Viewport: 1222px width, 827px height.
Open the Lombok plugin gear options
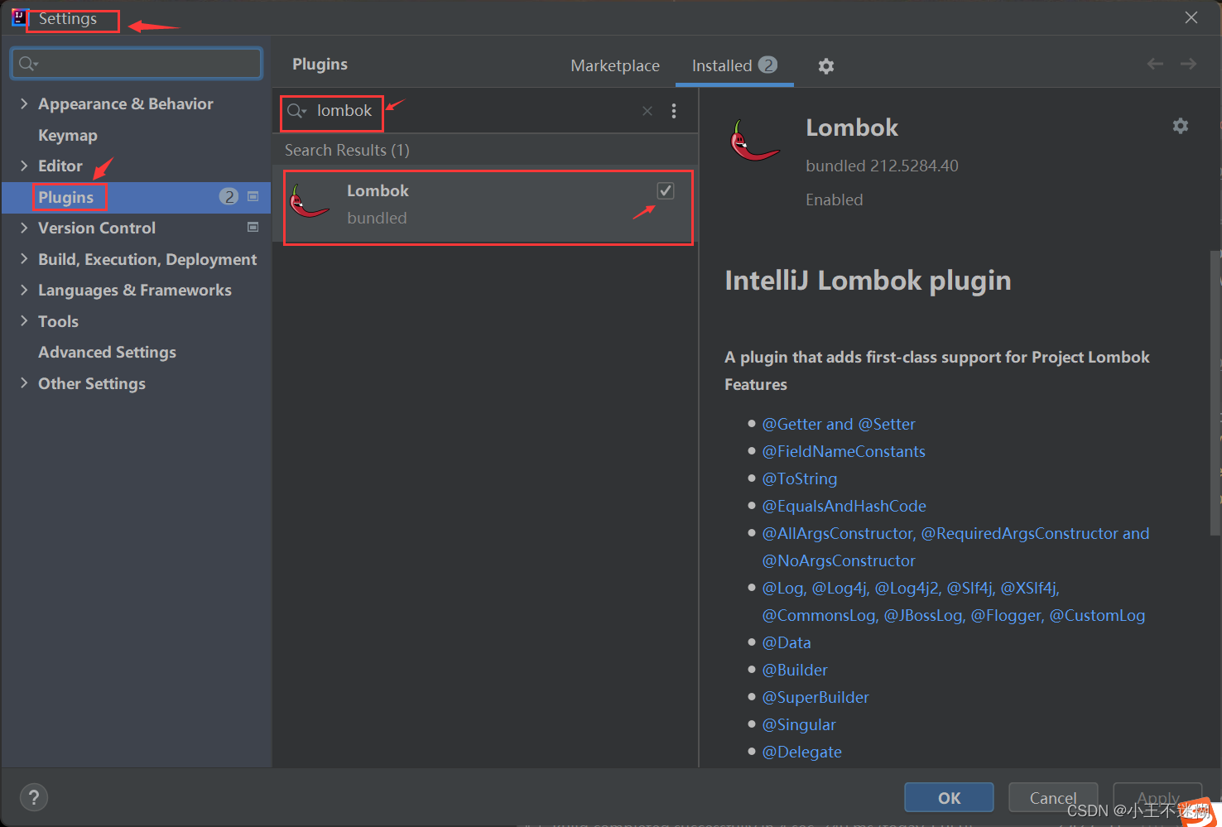(x=1180, y=126)
